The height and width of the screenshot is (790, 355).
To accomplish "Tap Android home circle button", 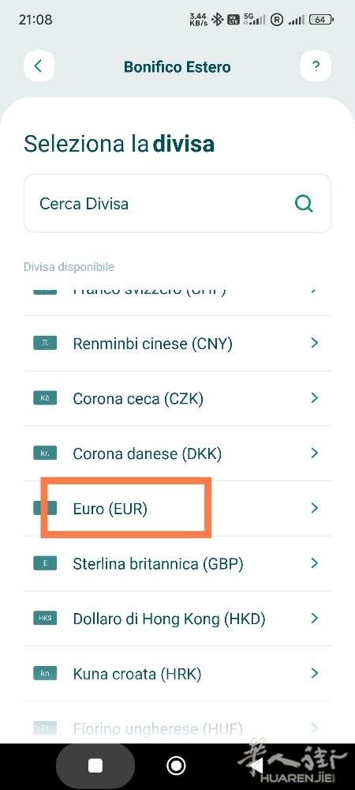I will [x=176, y=766].
